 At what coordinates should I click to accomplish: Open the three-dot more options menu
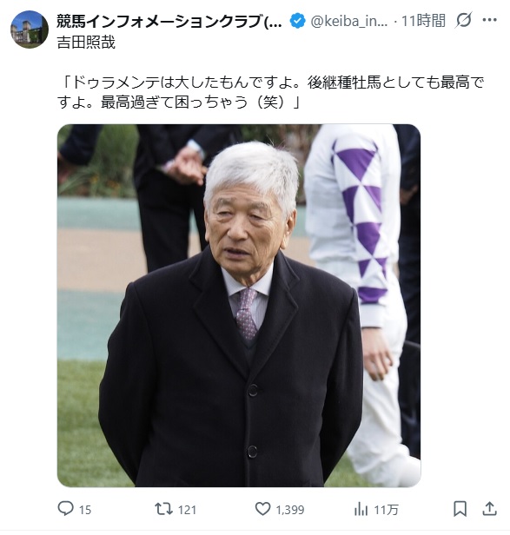(x=489, y=20)
